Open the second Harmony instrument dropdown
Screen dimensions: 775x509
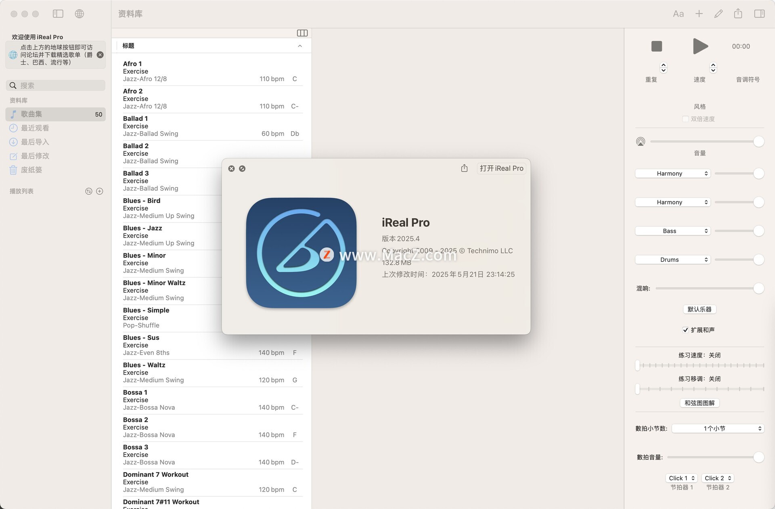tap(673, 202)
